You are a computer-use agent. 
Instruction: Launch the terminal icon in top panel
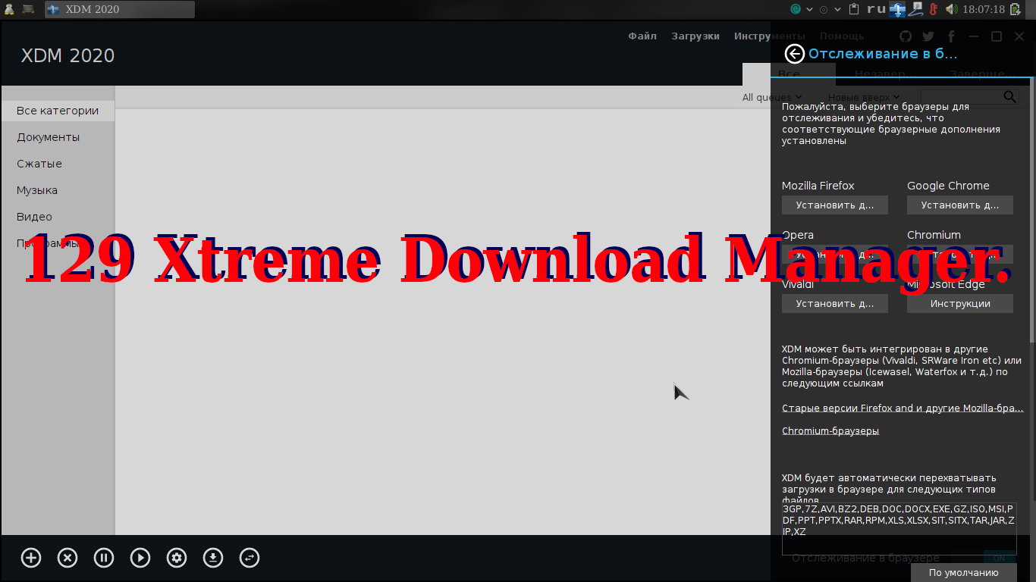(x=28, y=9)
